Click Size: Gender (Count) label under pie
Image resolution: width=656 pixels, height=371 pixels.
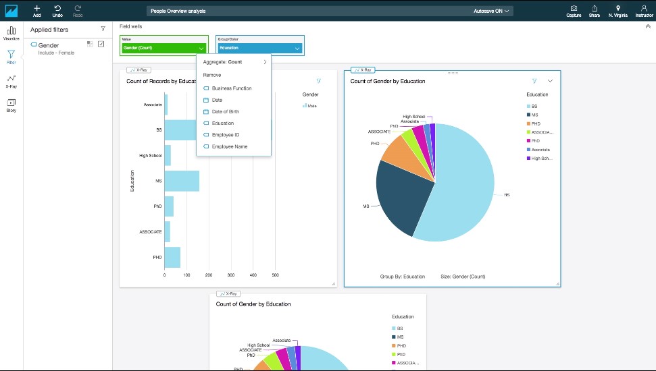pos(463,277)
